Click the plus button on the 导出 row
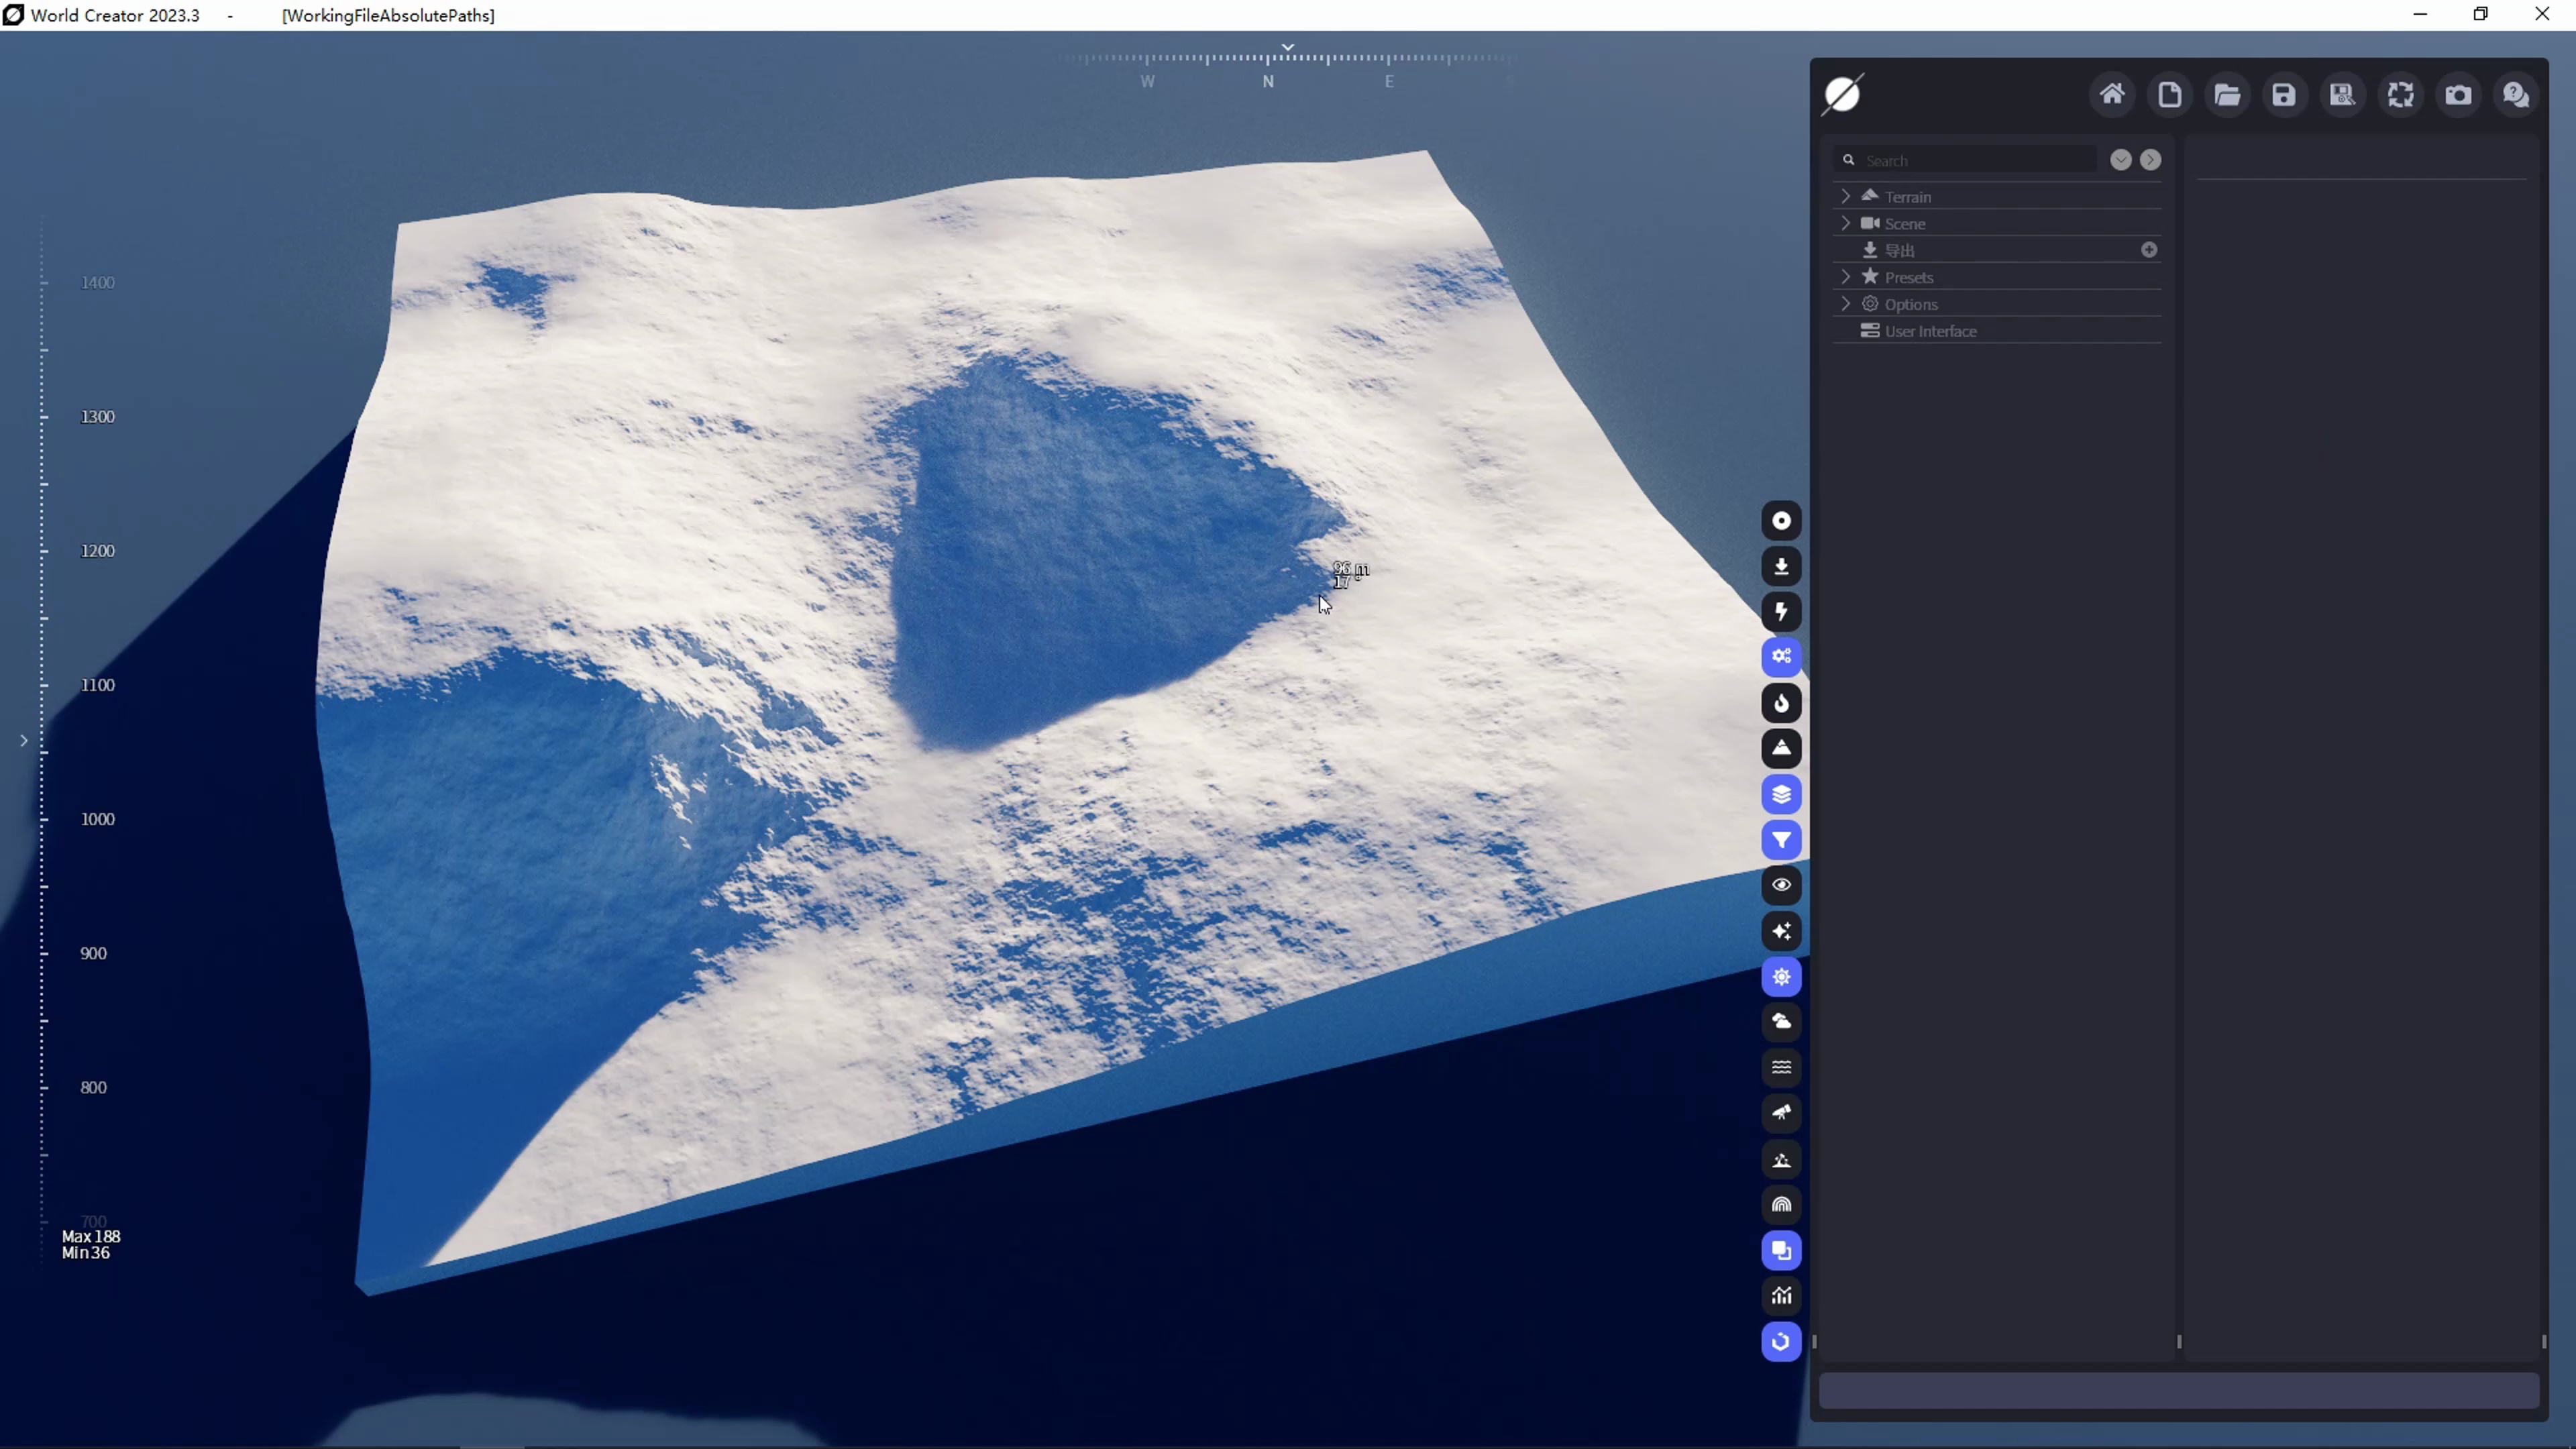The height and width of the screenshot is (1449, 2576). pos(2149,250)
